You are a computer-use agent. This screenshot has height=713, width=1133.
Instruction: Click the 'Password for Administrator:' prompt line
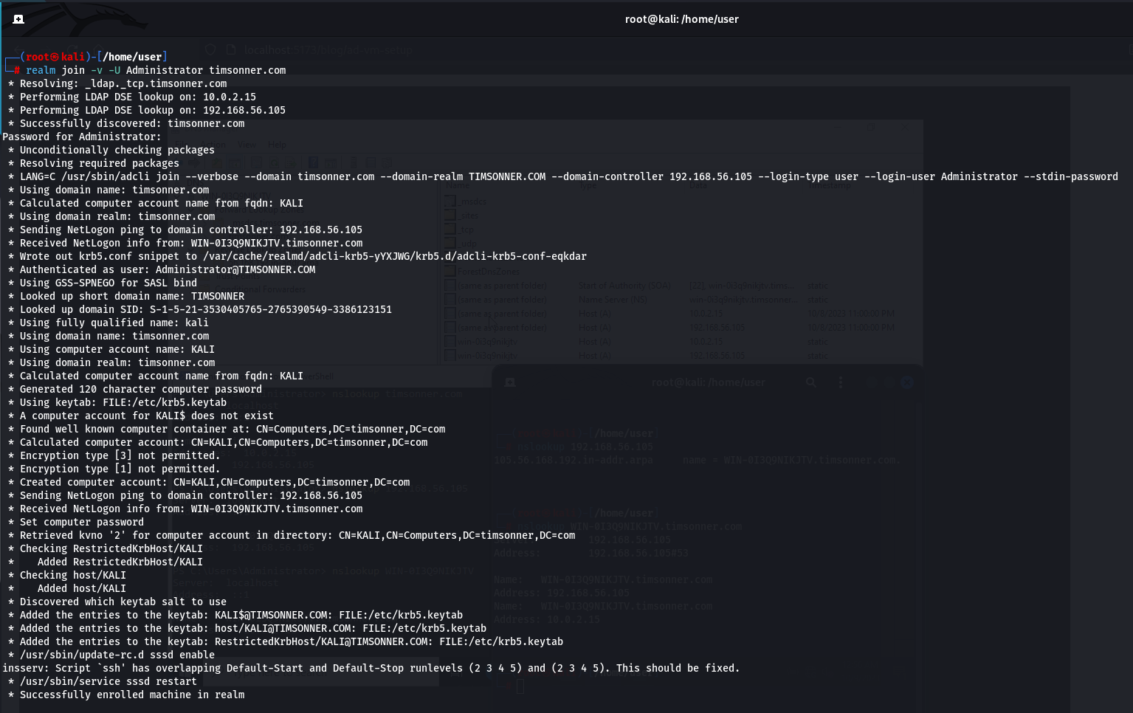(x=82, y=137)
